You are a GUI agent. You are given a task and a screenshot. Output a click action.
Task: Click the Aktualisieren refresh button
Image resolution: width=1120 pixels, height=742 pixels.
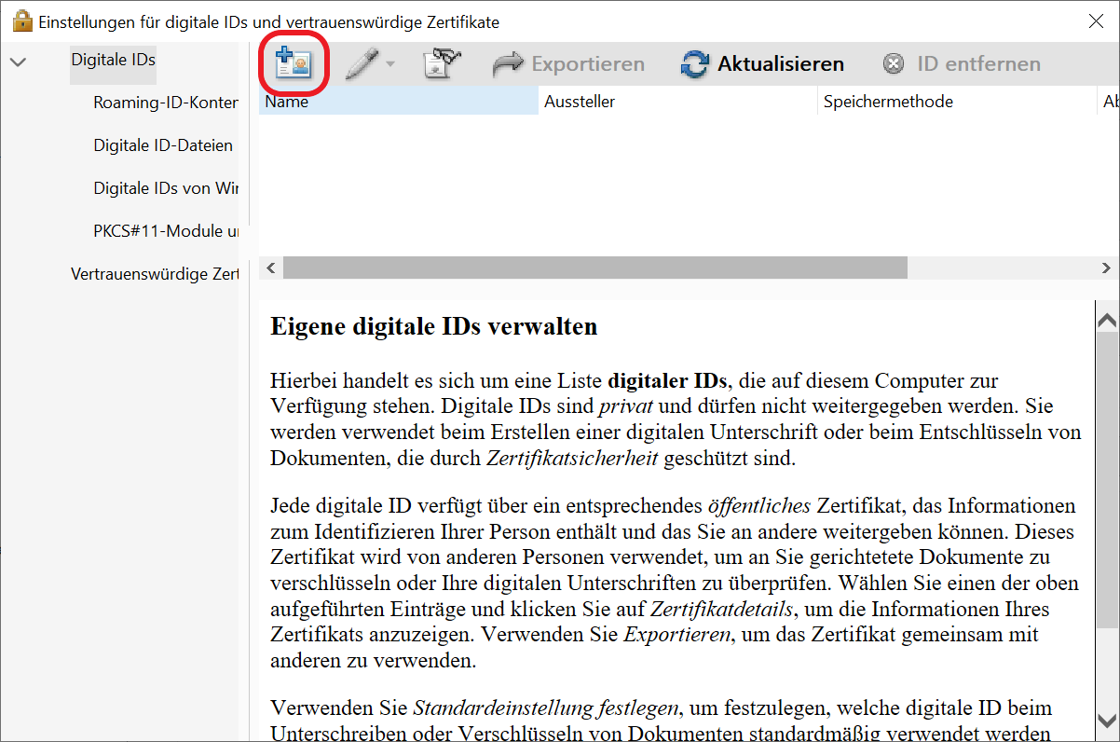pos(762,64)
